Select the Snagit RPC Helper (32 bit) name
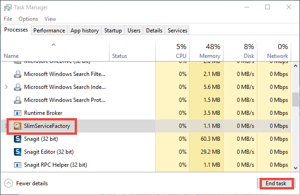This screenshot has width=300, height=195. 56,165
